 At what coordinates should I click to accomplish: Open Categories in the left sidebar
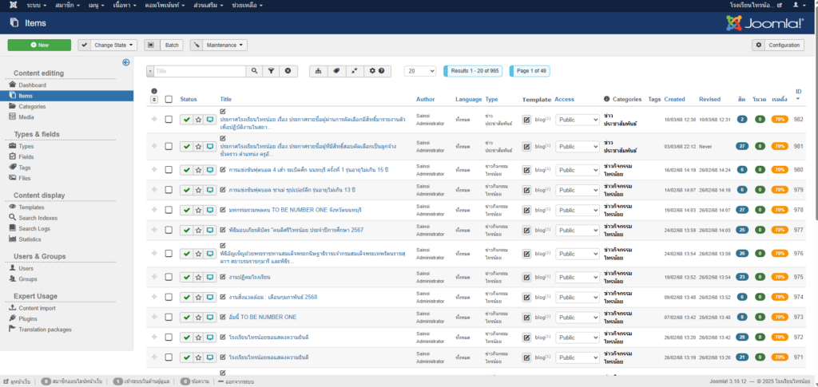32,106
